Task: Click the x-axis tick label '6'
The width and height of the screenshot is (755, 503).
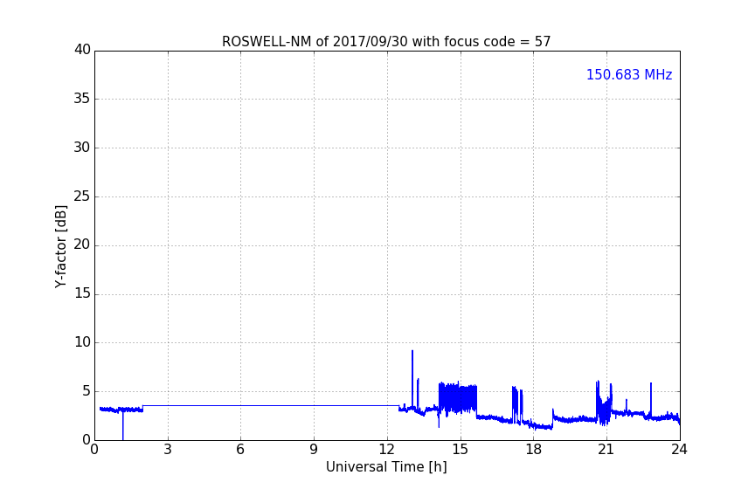Action: click(240, 450)
